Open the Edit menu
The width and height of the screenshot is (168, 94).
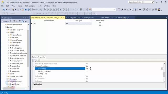click(x=8, y=6)
